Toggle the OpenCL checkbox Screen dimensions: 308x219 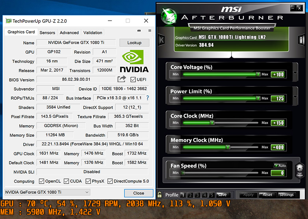pos(41,181)
